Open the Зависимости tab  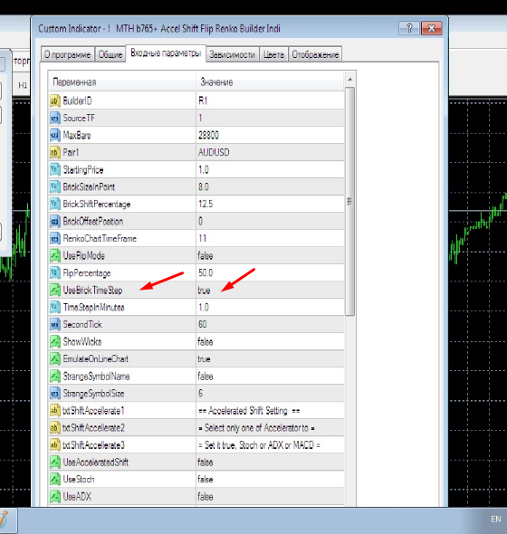coord(232,54)
